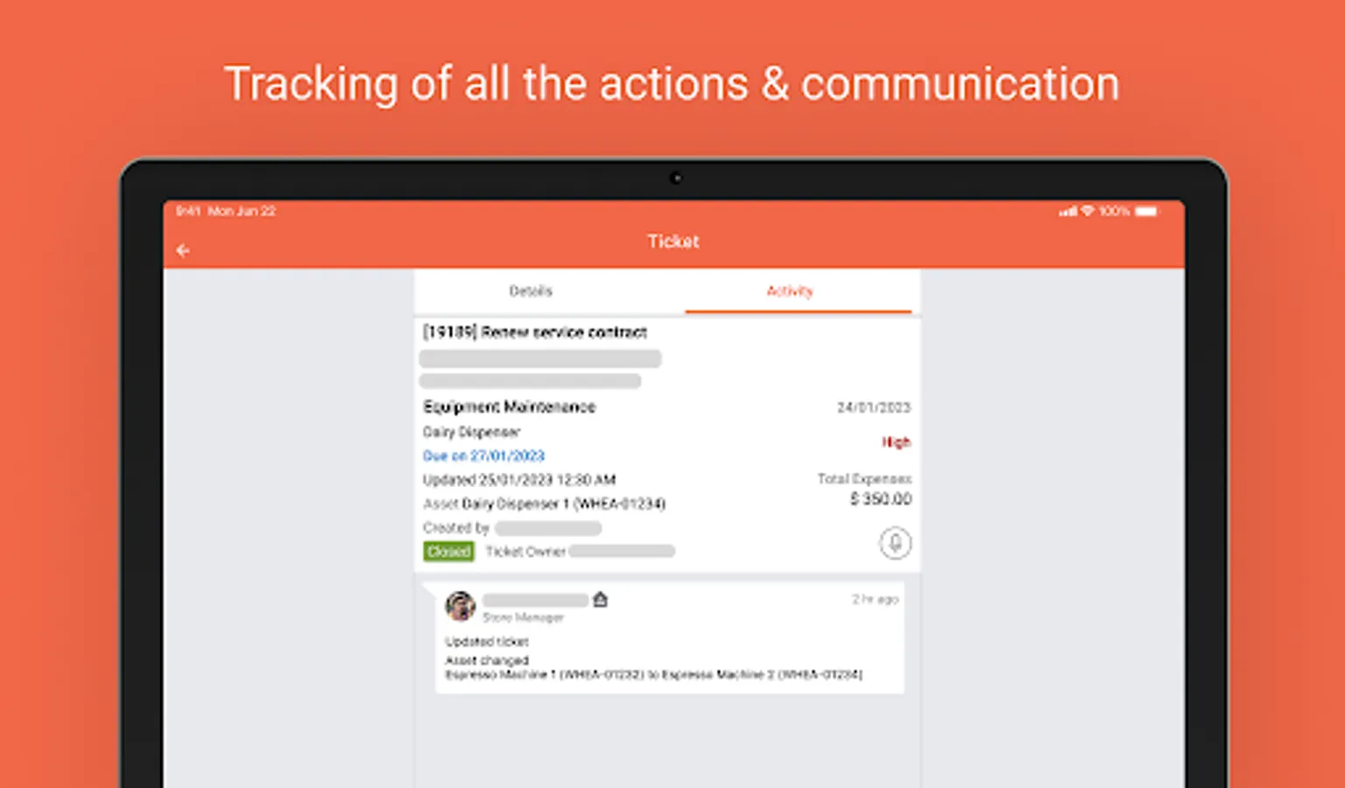Screen dimensions: 1345x788
Task: Click the 2 hr ago timestamp
Action: 875,599
